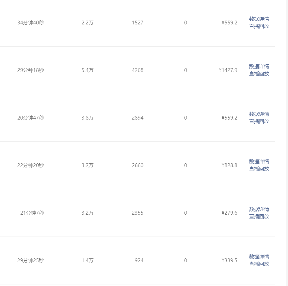Open 数据详情 for the 29分钟25秒 row

pos(259,257)
